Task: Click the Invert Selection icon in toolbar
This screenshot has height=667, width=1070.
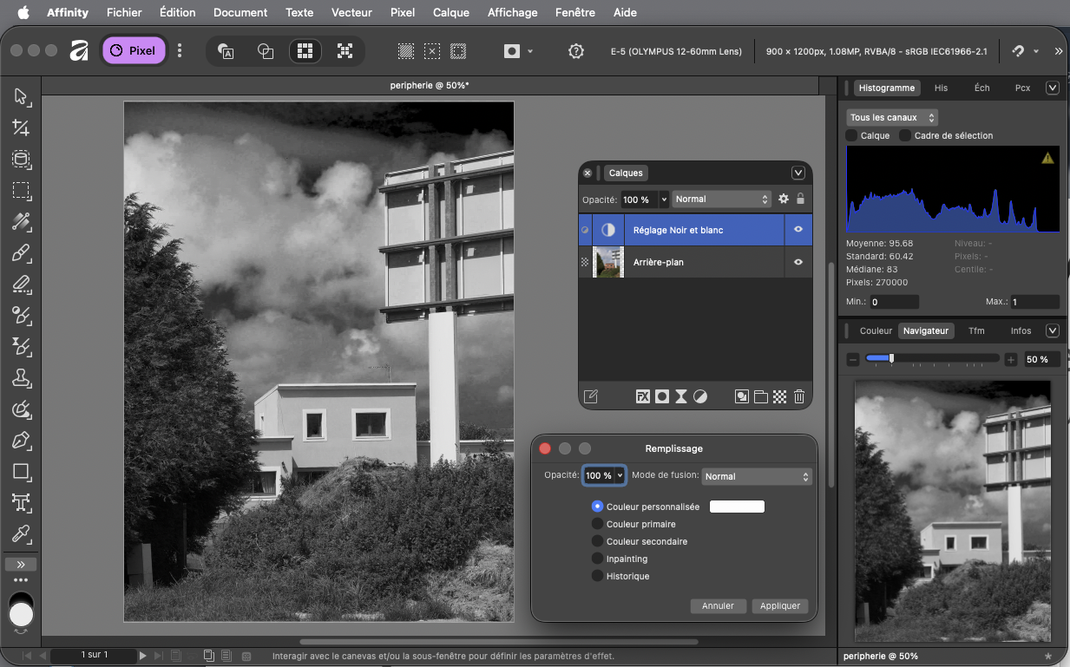Action: coord(458,51)
